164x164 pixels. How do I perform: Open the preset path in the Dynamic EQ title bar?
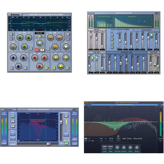click(x=127, y=103)
